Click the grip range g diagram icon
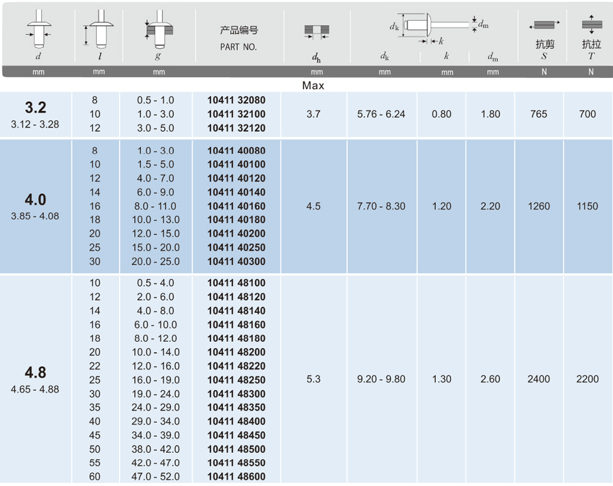The width and height of the screenshot is (613, 486). point(159,29)
